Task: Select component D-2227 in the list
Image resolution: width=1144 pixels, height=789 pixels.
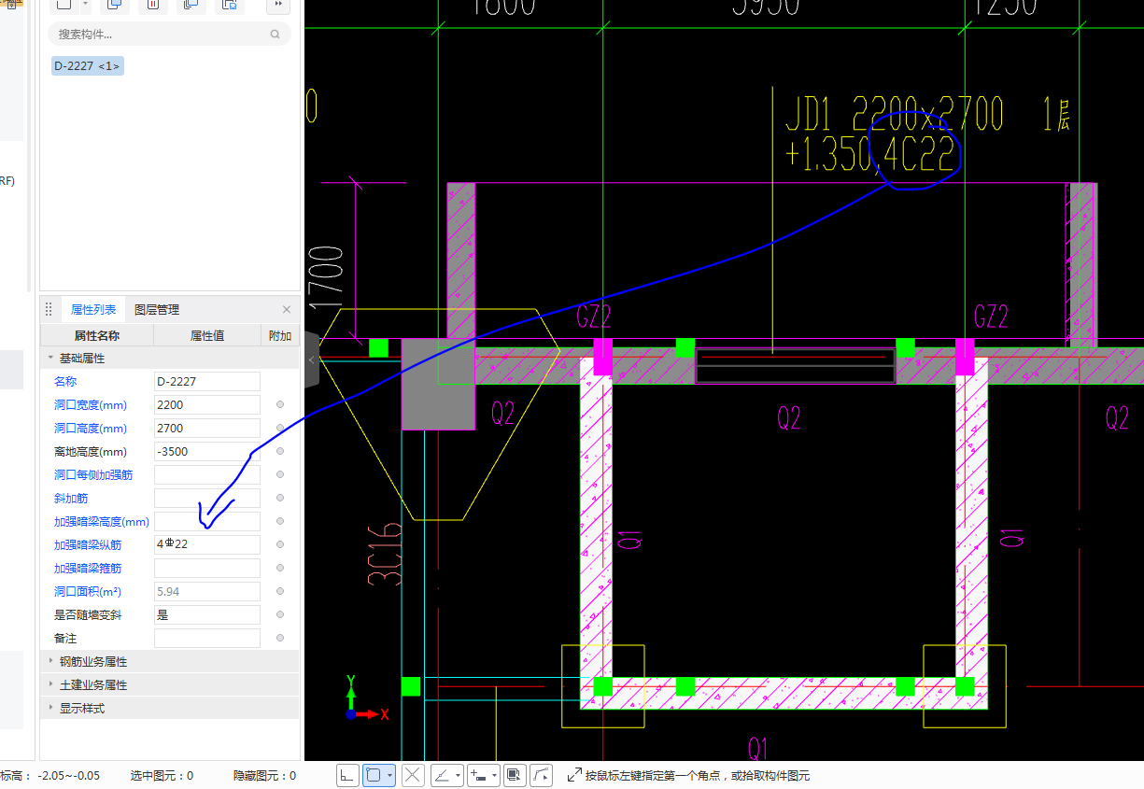Action: pyautogui.click(x=87, y=66)
